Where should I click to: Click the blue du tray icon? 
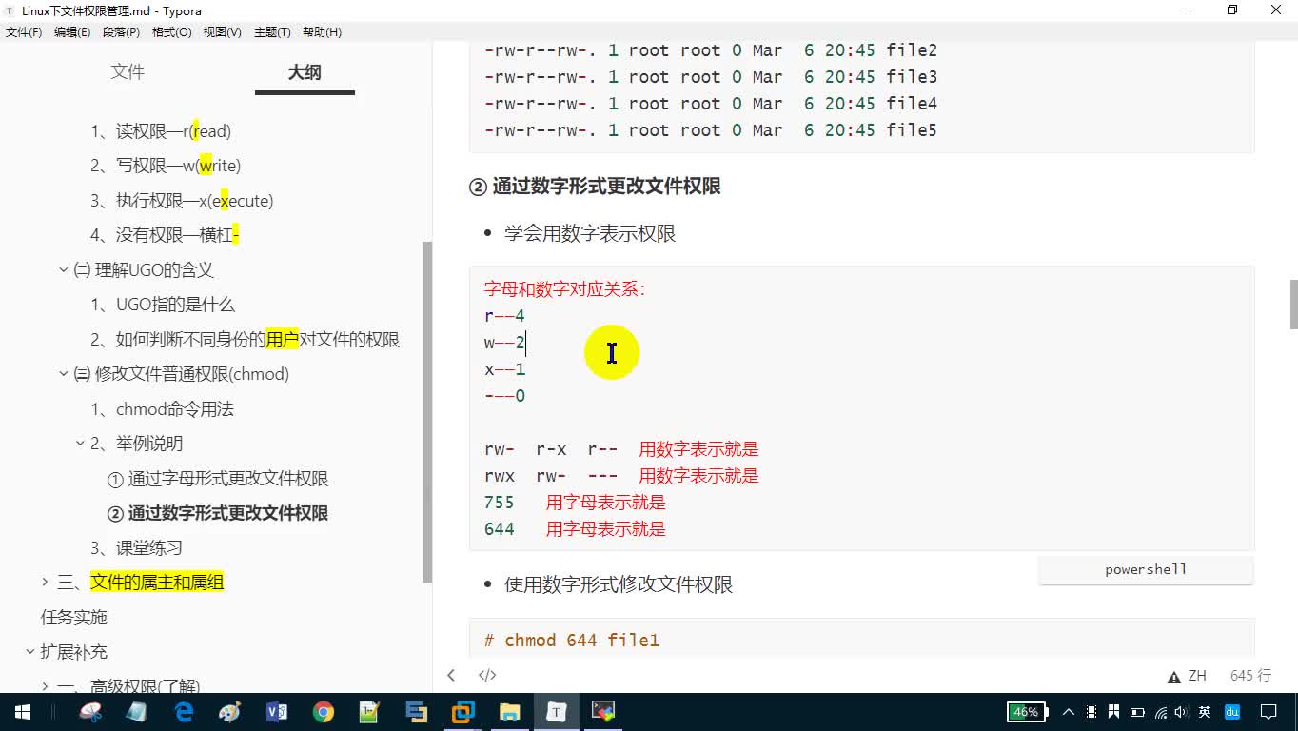point(1232,712)
